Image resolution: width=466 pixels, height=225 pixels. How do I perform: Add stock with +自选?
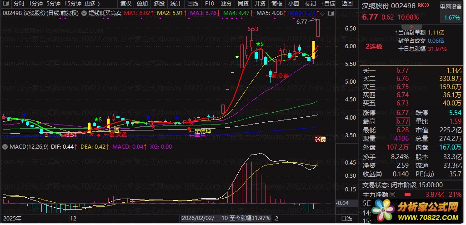click(x=328, y=4)
